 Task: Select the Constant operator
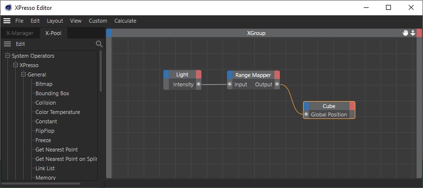pyautogui.click(x=46, y=121)
